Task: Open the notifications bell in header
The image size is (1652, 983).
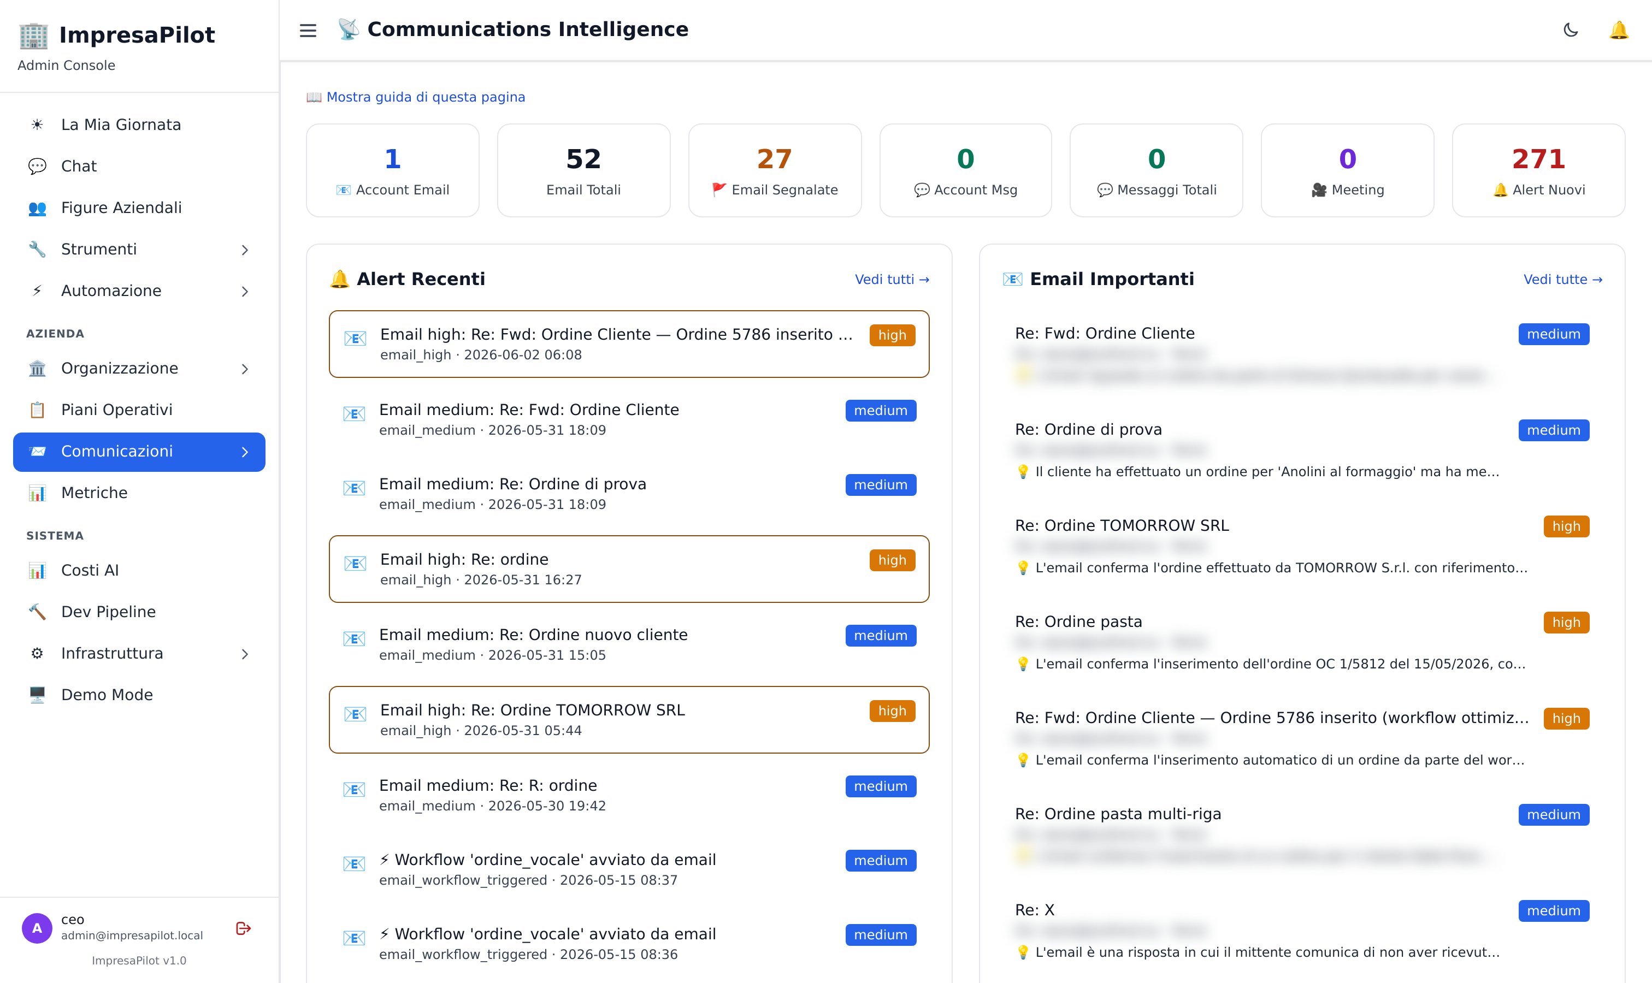Action: coord(1618,30)
